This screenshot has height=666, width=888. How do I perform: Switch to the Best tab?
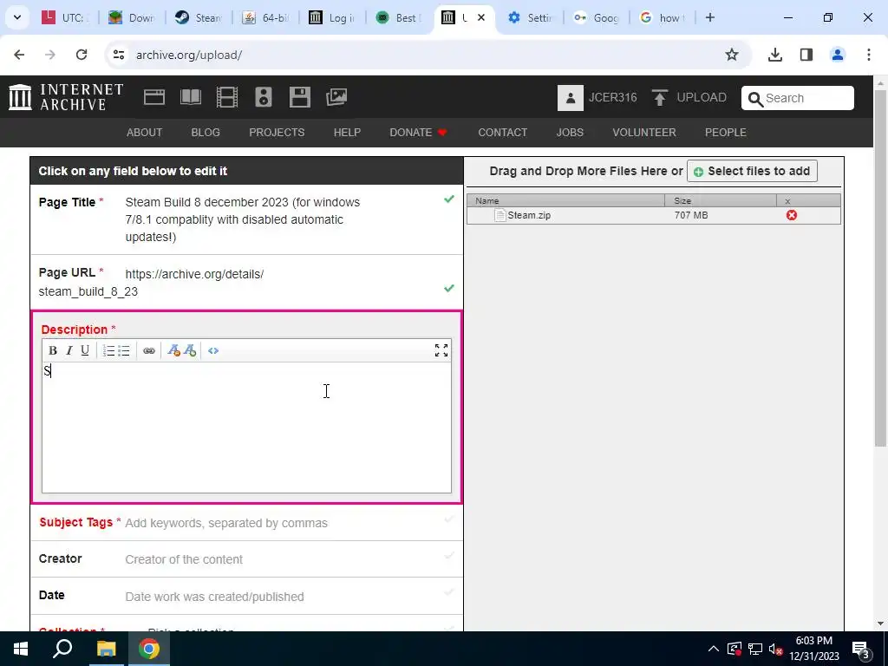point(399,17)
